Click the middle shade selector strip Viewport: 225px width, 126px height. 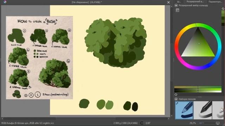[x=198, y=89]
